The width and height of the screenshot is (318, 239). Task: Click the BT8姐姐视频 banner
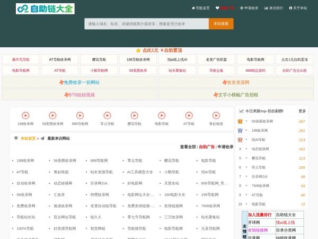(79, 95)
